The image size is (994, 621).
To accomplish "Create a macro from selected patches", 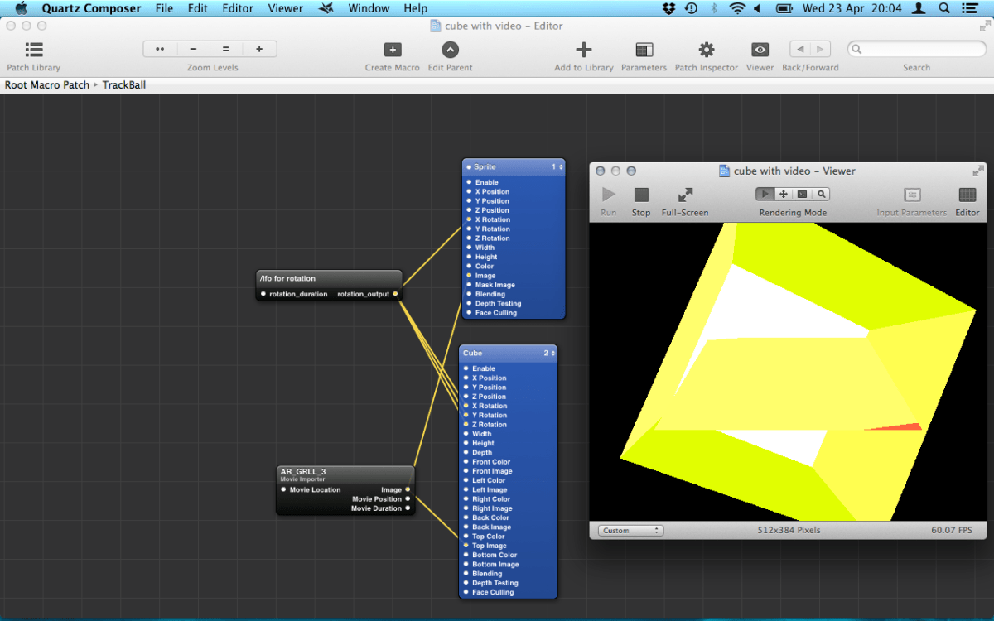I will point(392,50).
